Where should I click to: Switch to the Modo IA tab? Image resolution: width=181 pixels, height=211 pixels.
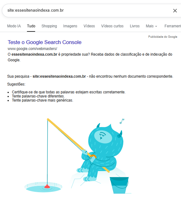point(14,26)
